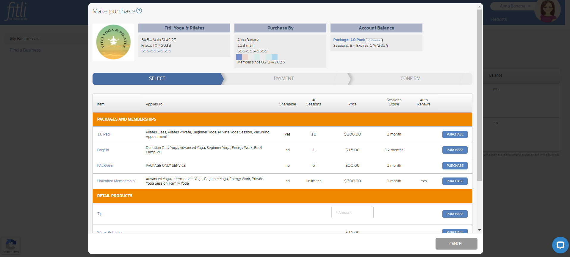Click the Shareable column header

288,104
